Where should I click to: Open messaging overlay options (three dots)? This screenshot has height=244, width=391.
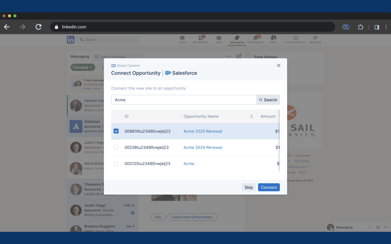pyautogui.click(x=371, y=227)
